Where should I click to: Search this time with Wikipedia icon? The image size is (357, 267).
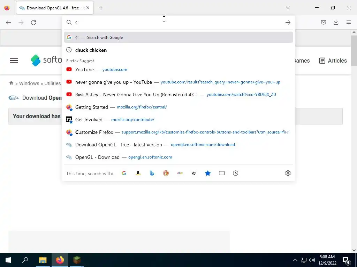click(x=194, y=173)
